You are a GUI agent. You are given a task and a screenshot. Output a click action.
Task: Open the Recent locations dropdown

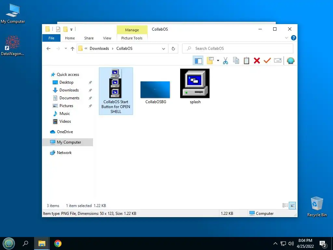tap(66, 49)
